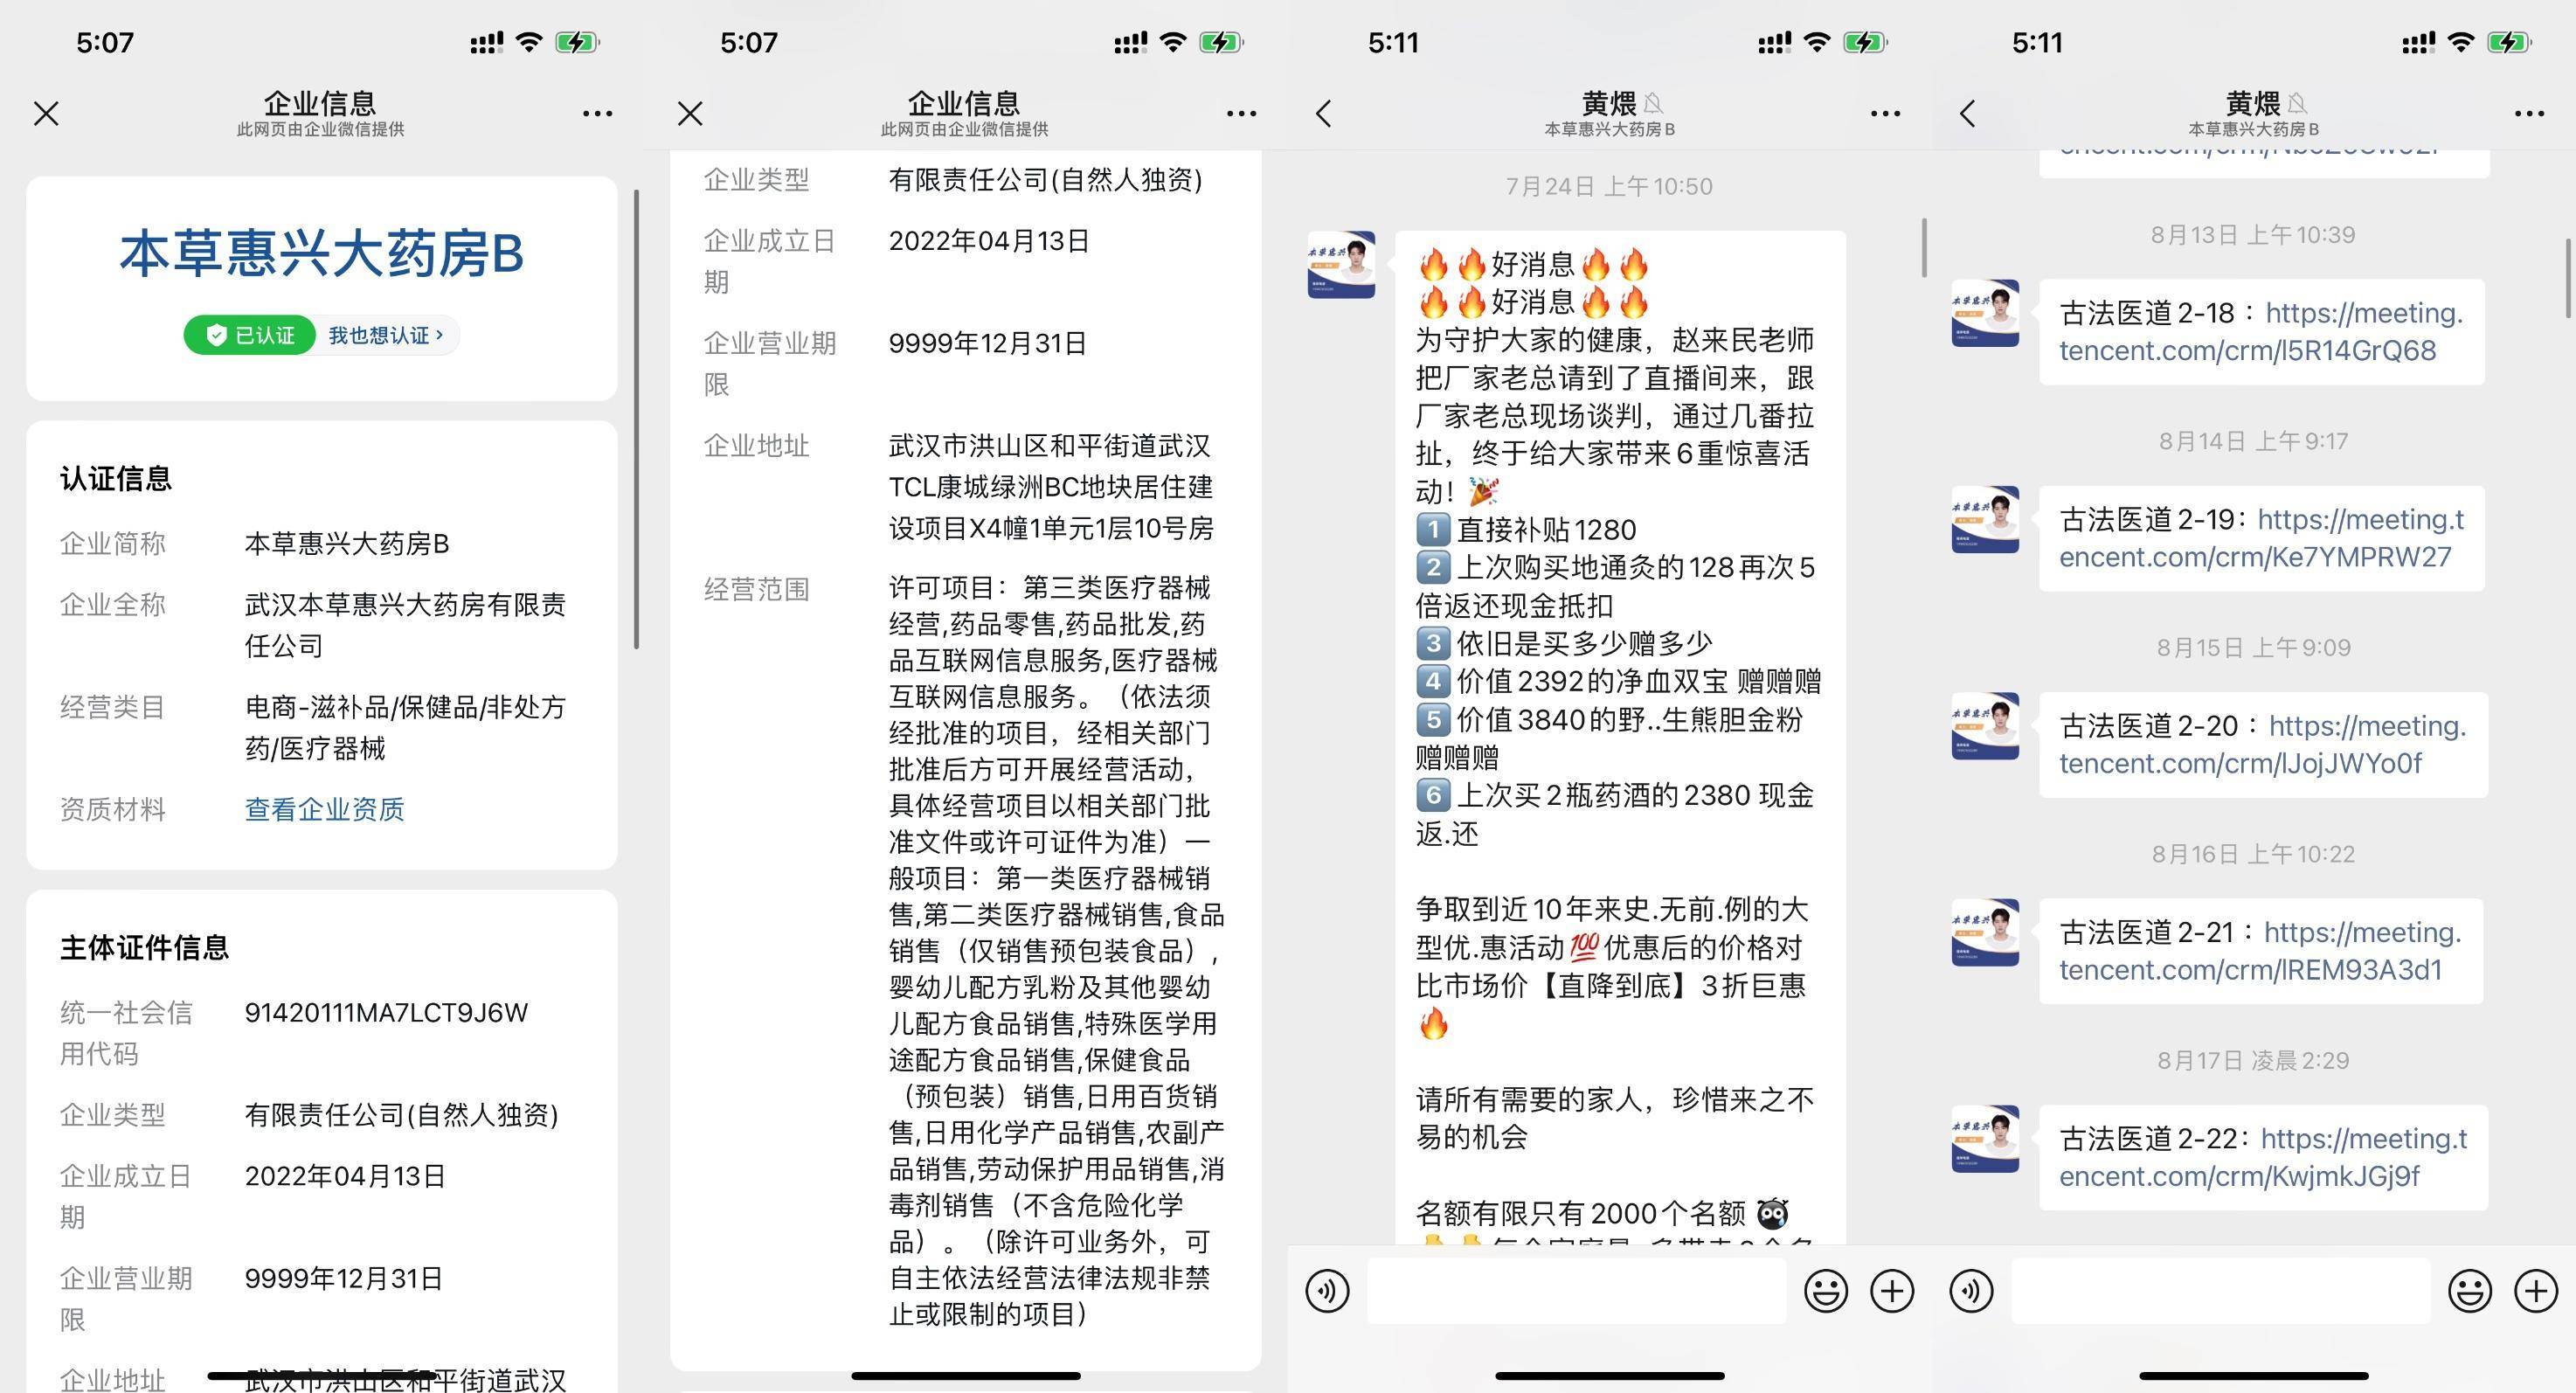
Task: Tap the 认证信息 section heading
Action: [x=116, y=478]
